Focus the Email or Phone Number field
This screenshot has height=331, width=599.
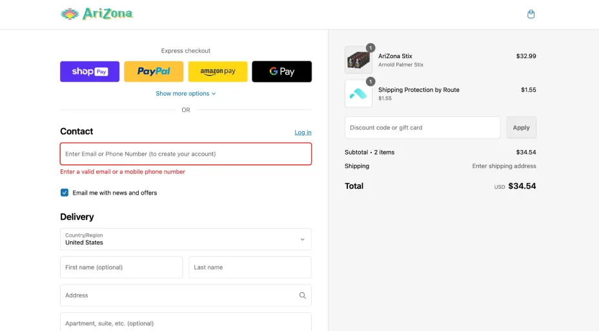[186, 154]
